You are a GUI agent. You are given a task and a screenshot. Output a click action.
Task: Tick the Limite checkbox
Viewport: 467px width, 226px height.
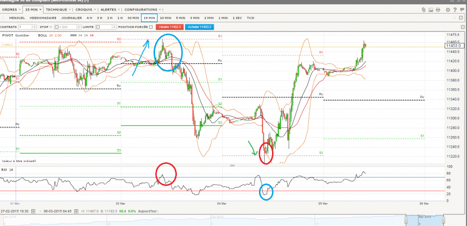98,27
